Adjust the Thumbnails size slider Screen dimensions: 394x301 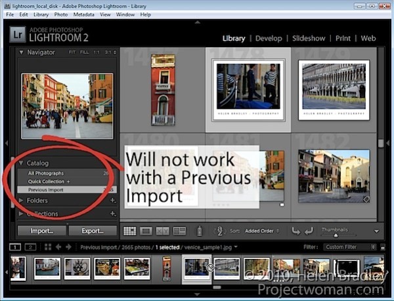336,235
